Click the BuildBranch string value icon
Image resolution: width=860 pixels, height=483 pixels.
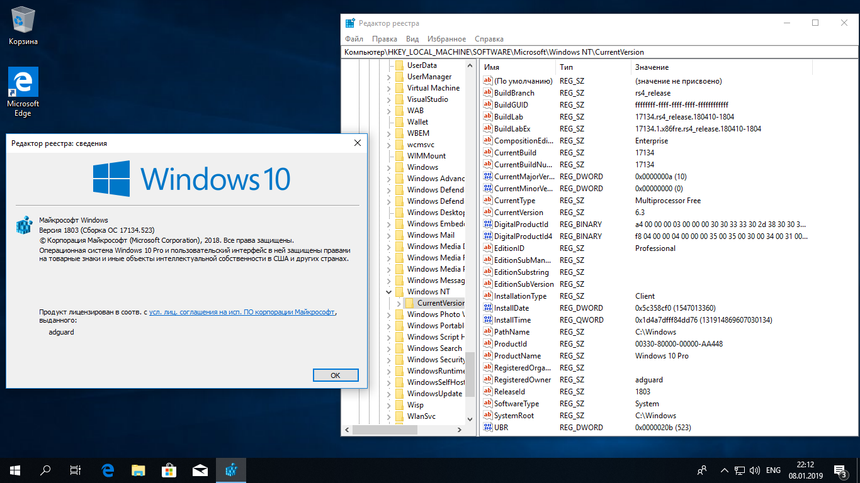pos(487,92)
